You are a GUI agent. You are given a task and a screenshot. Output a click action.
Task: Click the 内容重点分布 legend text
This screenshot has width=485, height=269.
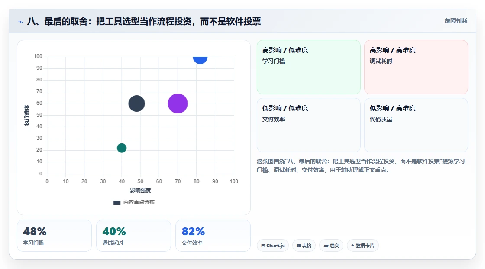[139, 202]
